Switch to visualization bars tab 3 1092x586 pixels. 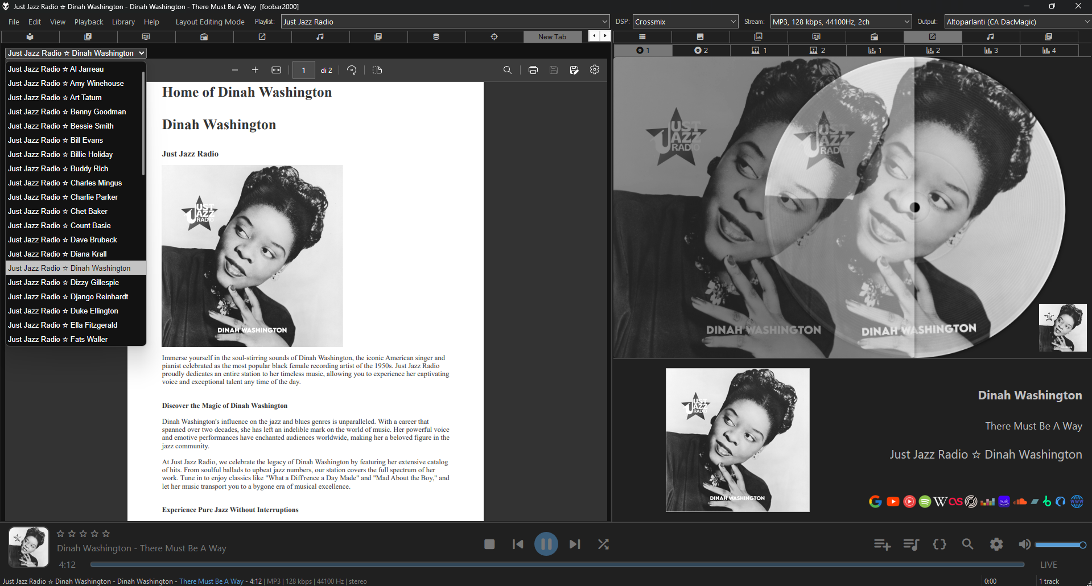click(991, 50)
